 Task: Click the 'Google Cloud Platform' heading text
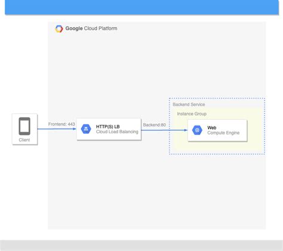point(91,28)
